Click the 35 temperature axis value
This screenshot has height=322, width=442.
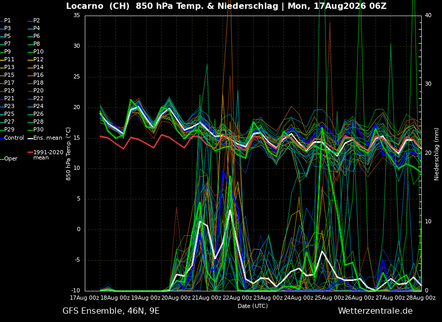click(x=76, y=16)
